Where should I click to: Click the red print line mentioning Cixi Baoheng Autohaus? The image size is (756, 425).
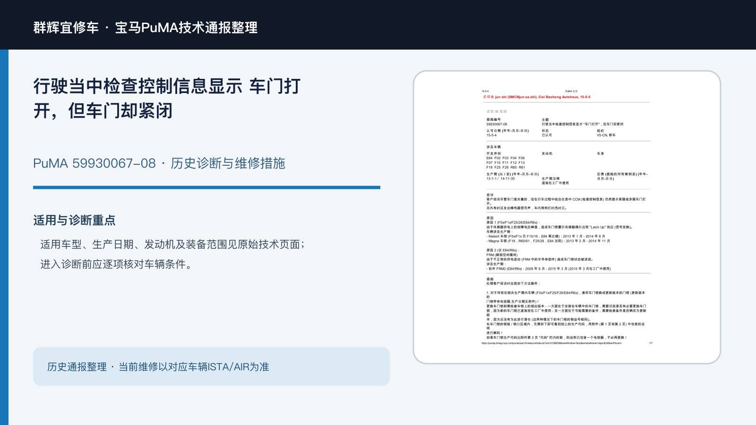536,97
